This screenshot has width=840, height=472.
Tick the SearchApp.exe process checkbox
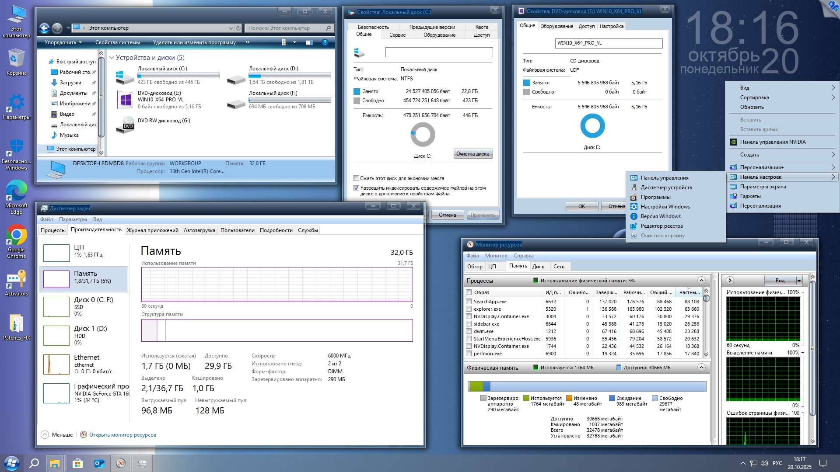click(469, 302)
